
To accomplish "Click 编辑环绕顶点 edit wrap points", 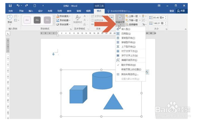I will [131, 60].
